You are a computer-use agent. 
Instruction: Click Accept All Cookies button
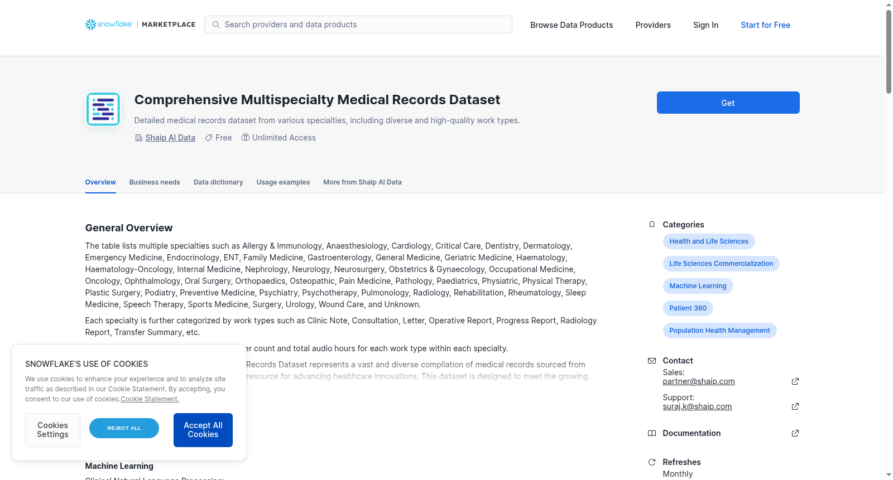tap(203, 430)
